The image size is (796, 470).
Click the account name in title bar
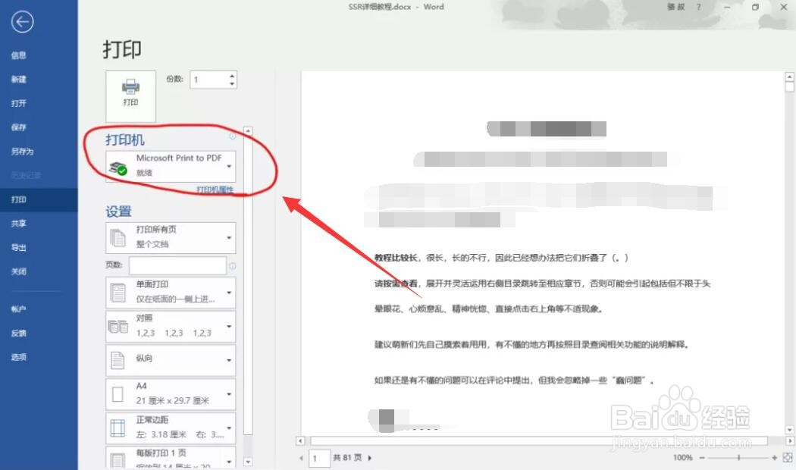675,7
